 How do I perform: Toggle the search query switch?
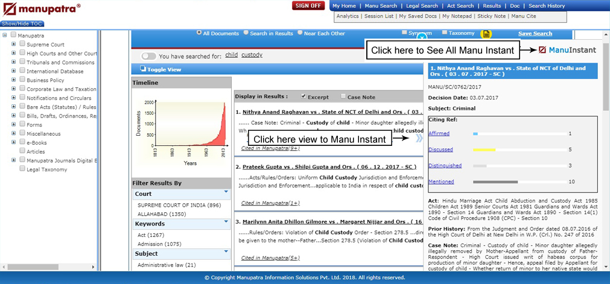[x=148, y=56]
